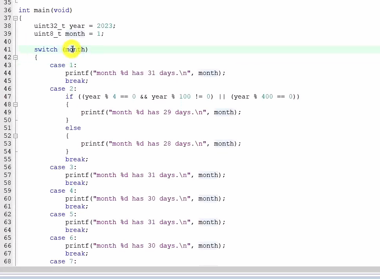Click the 'int' keyword on line 36
380x279 pixels.
click(x=24, y=10)
